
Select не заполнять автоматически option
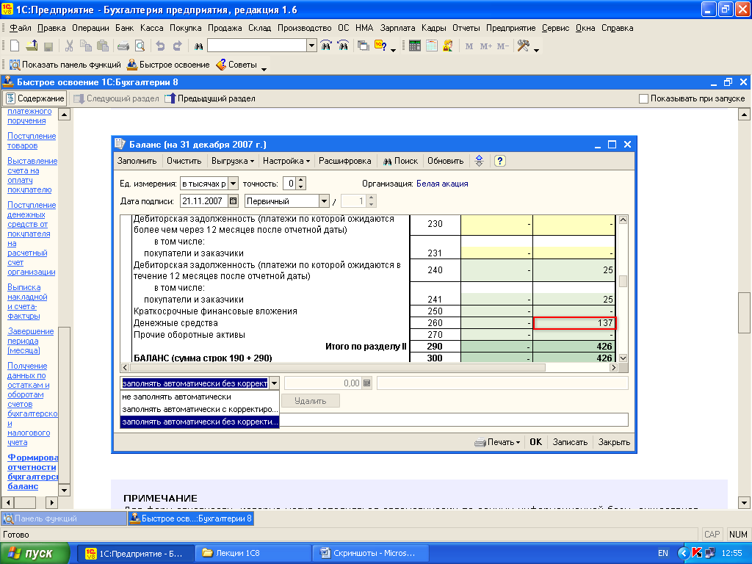coord(199,397)
